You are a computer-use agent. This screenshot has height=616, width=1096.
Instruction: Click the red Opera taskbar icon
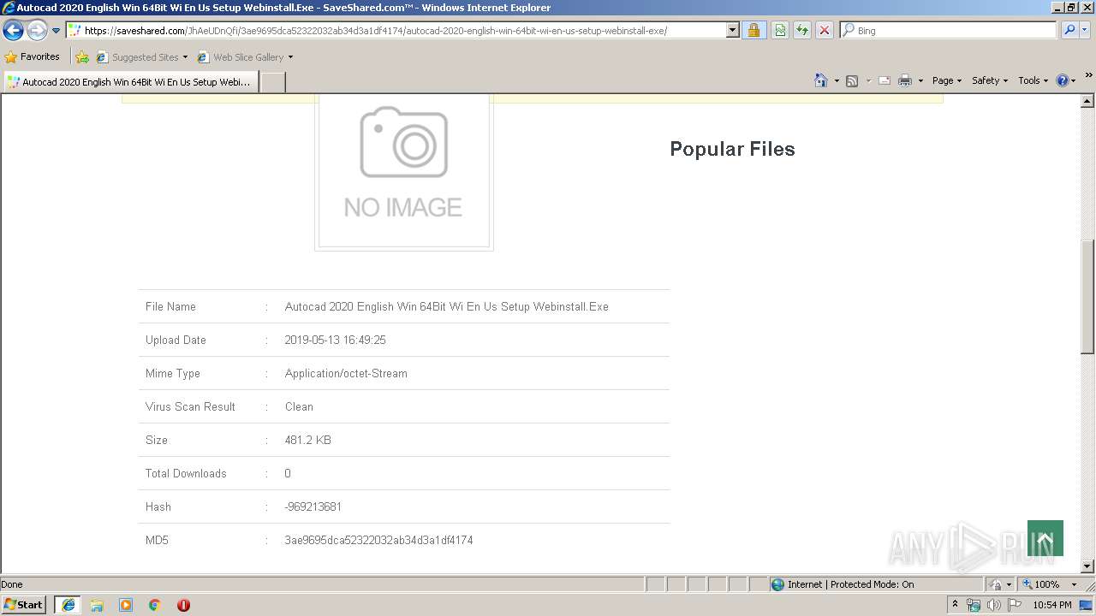183,605
